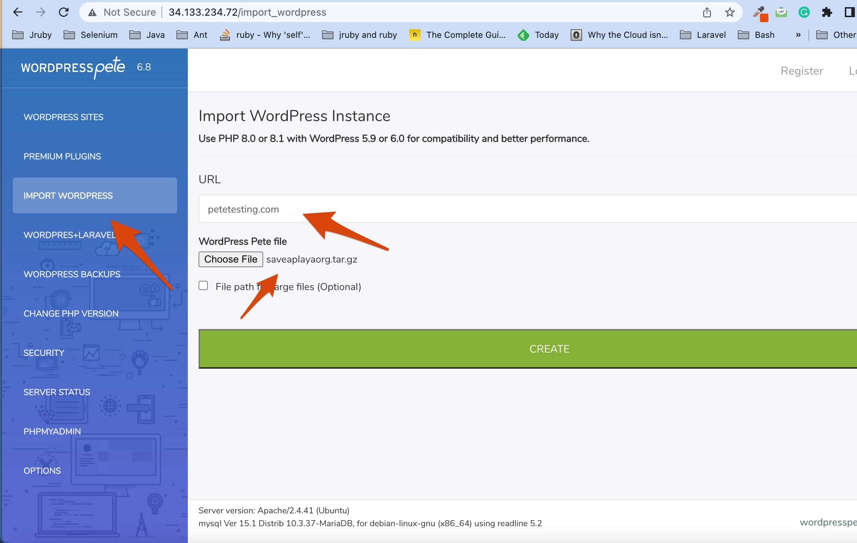Click the color picker extension icon
The width and height of the screenshot is (857, 543).
pos(759,13)
